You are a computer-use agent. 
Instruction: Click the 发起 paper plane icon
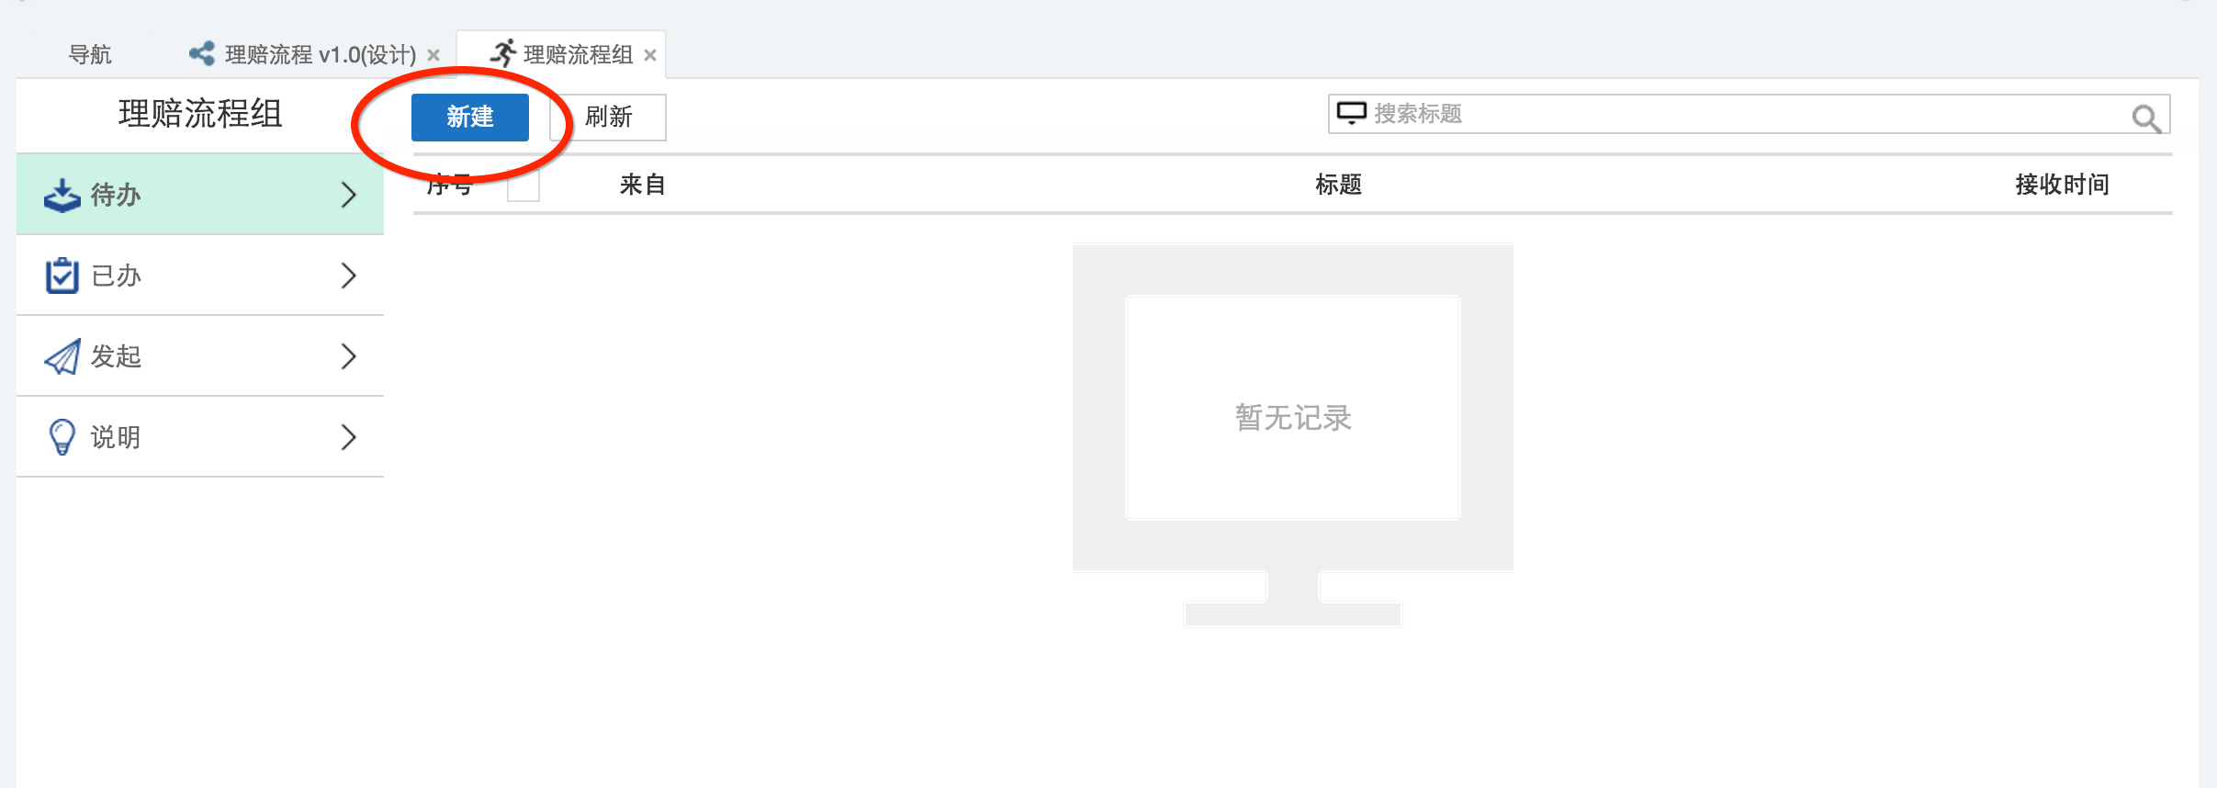pos(62,356)
